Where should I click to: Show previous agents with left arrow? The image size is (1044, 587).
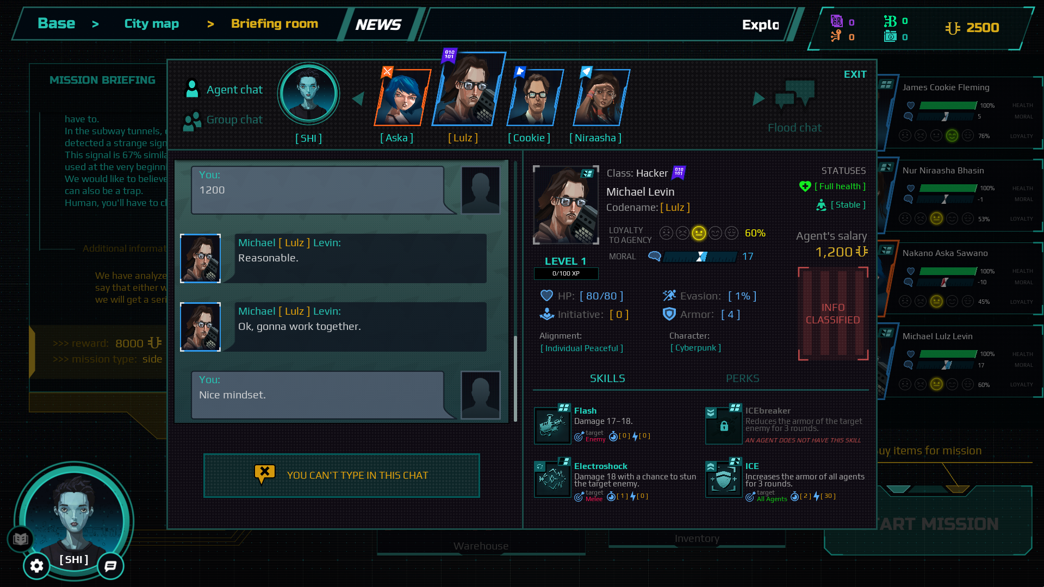coord(358,98)
